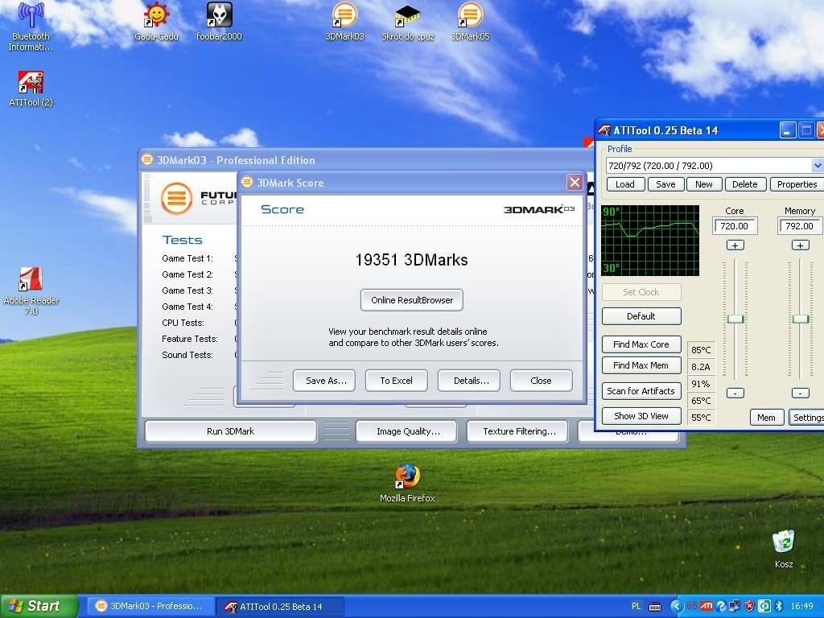
Task: Click Texture Filtering... button
Action: click(x=519, y=431)
